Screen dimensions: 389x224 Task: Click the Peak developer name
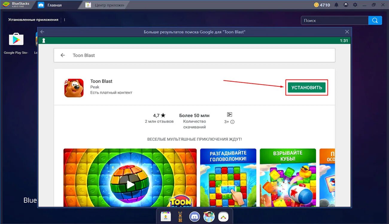95,87
